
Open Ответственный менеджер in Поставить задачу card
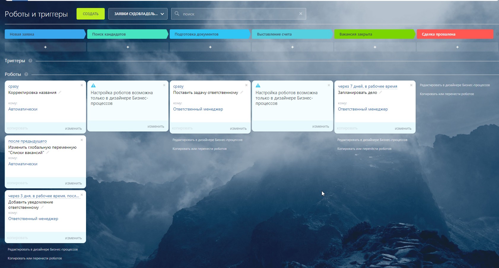[x=198, y=109]
